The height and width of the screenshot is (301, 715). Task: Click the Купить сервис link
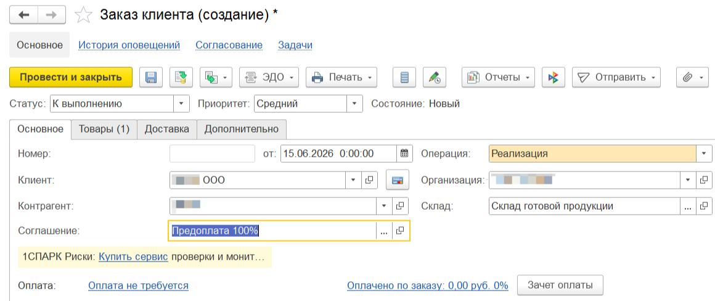pyautogui.click(x=134, y=257)
